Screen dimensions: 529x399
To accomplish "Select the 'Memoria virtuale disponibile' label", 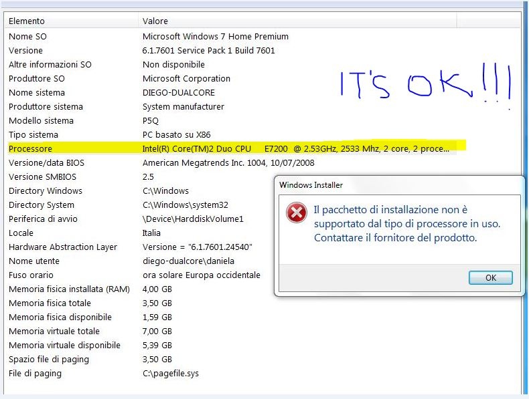I will (64, 346).
